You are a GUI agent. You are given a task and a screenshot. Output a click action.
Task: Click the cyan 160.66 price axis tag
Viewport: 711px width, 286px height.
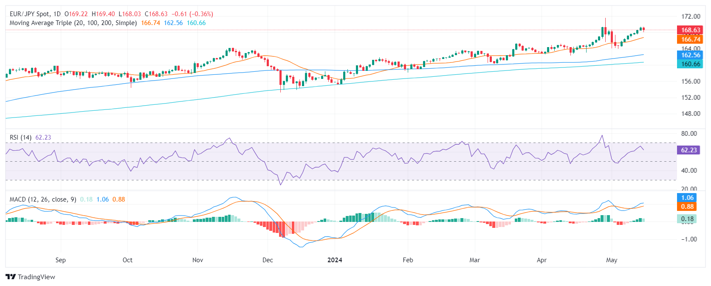pyautogui.click(x=691, y=64)
